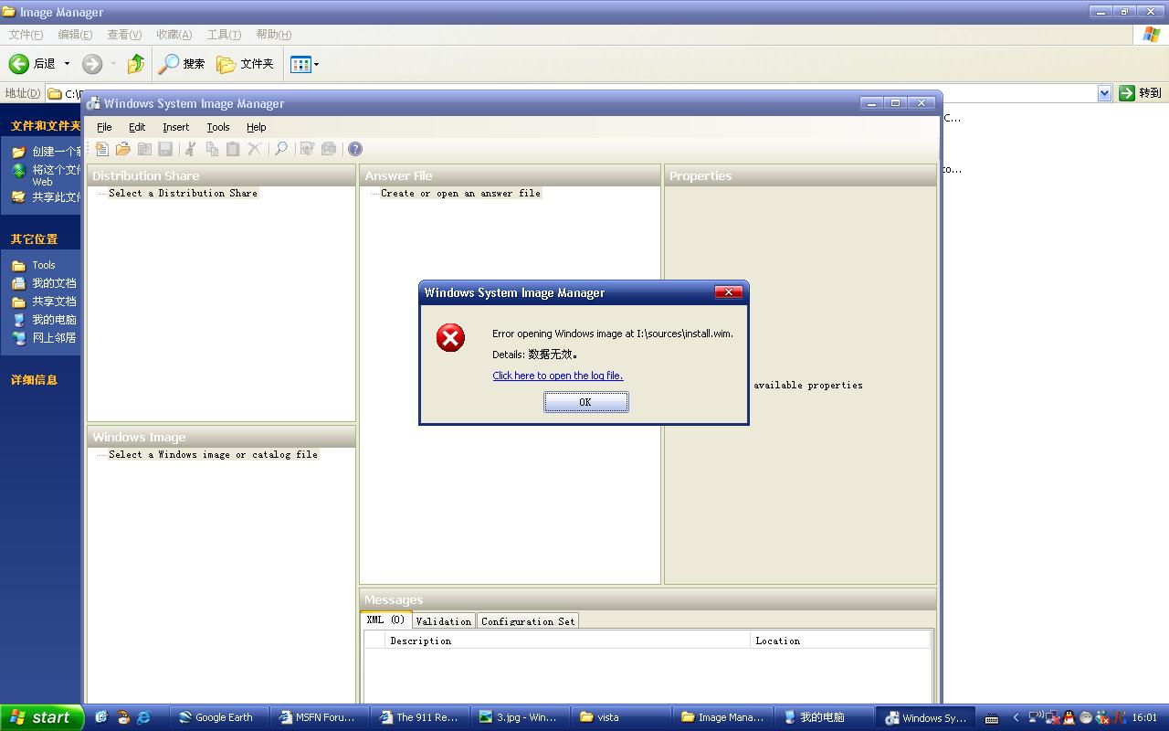Select 'Select a Windows image or catalog file' entry

213,454
